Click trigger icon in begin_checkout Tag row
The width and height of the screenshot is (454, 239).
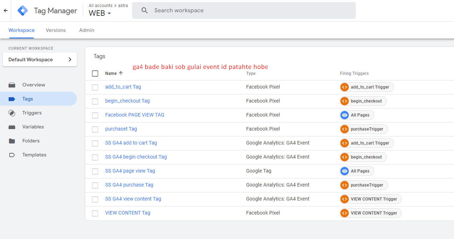[345, 101]
